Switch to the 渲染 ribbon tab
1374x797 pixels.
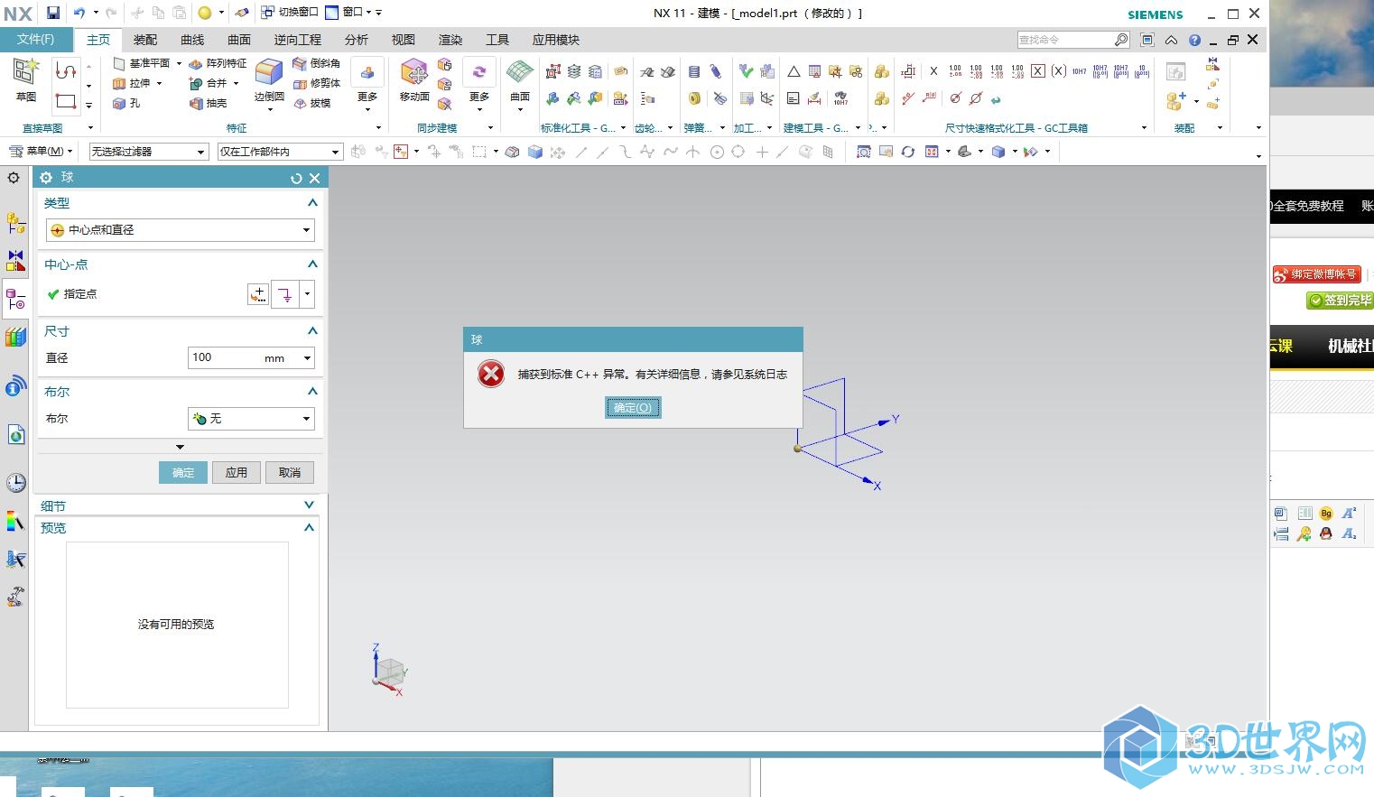[450, 40]
